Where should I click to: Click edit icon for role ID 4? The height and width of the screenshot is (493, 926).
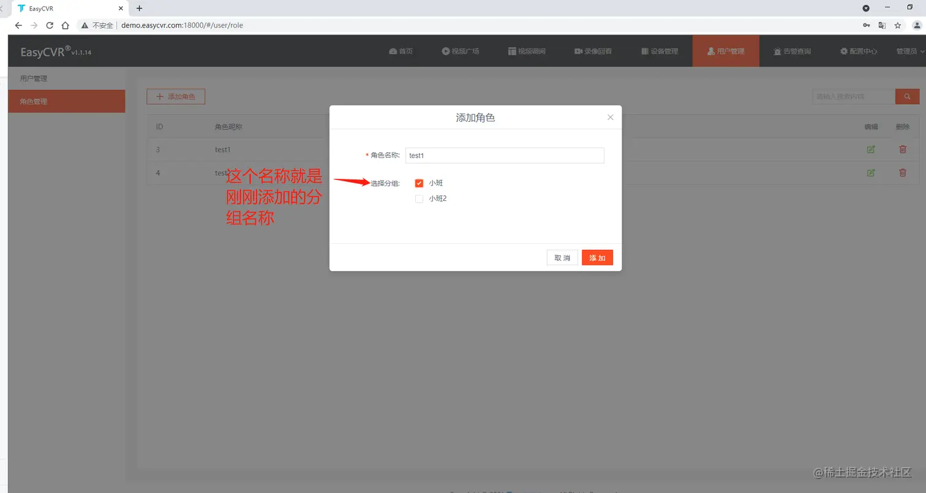871,173
